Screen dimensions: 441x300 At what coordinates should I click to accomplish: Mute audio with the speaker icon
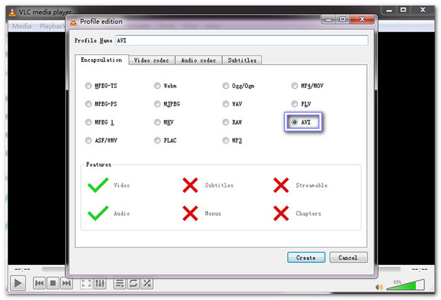379,287
